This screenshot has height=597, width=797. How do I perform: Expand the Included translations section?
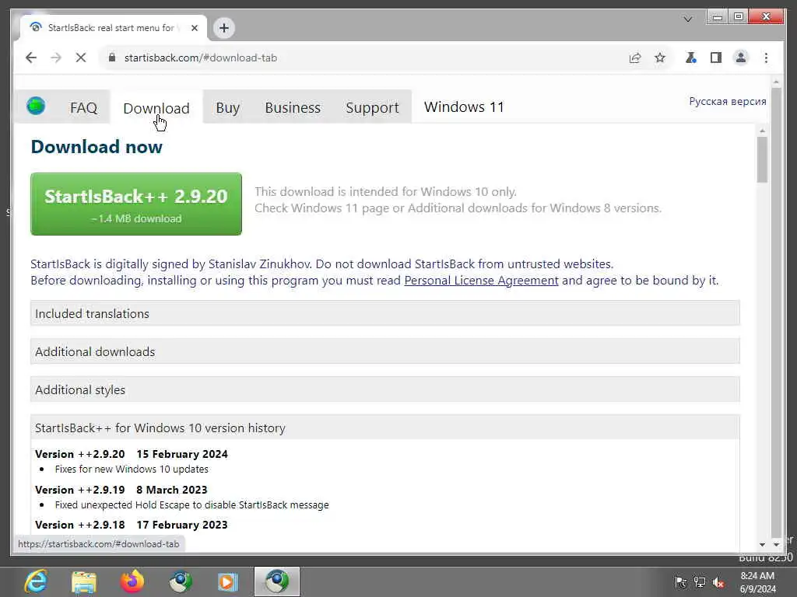click(x=384, y=314)
